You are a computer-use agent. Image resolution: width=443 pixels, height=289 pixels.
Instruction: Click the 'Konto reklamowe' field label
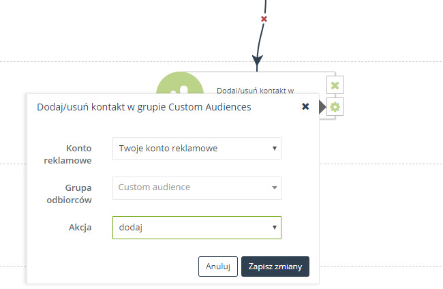[67, 154]
